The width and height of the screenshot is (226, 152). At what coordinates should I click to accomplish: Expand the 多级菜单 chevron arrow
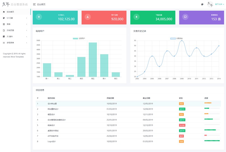coord(27,43)
